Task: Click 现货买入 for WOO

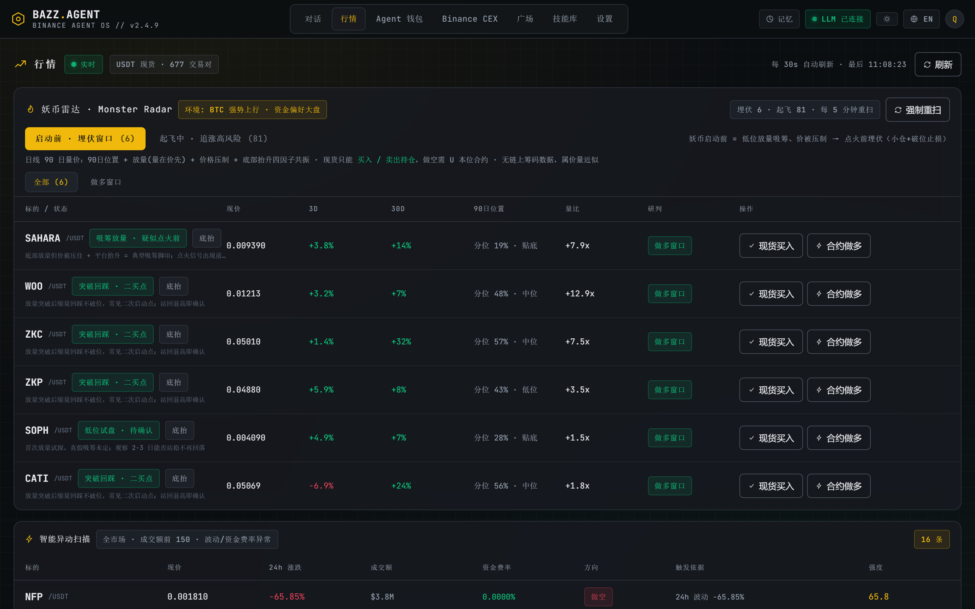Action: pyautogui.click(x=771, y=294)
